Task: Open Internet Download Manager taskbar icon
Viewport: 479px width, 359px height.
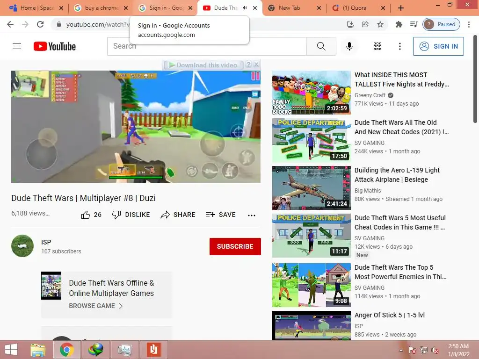Action: [x=95, y=350]
